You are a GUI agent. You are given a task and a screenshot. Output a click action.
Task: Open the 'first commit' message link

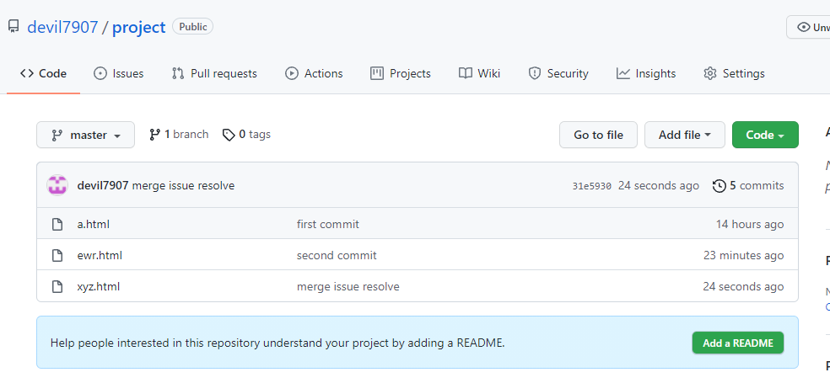327,225
